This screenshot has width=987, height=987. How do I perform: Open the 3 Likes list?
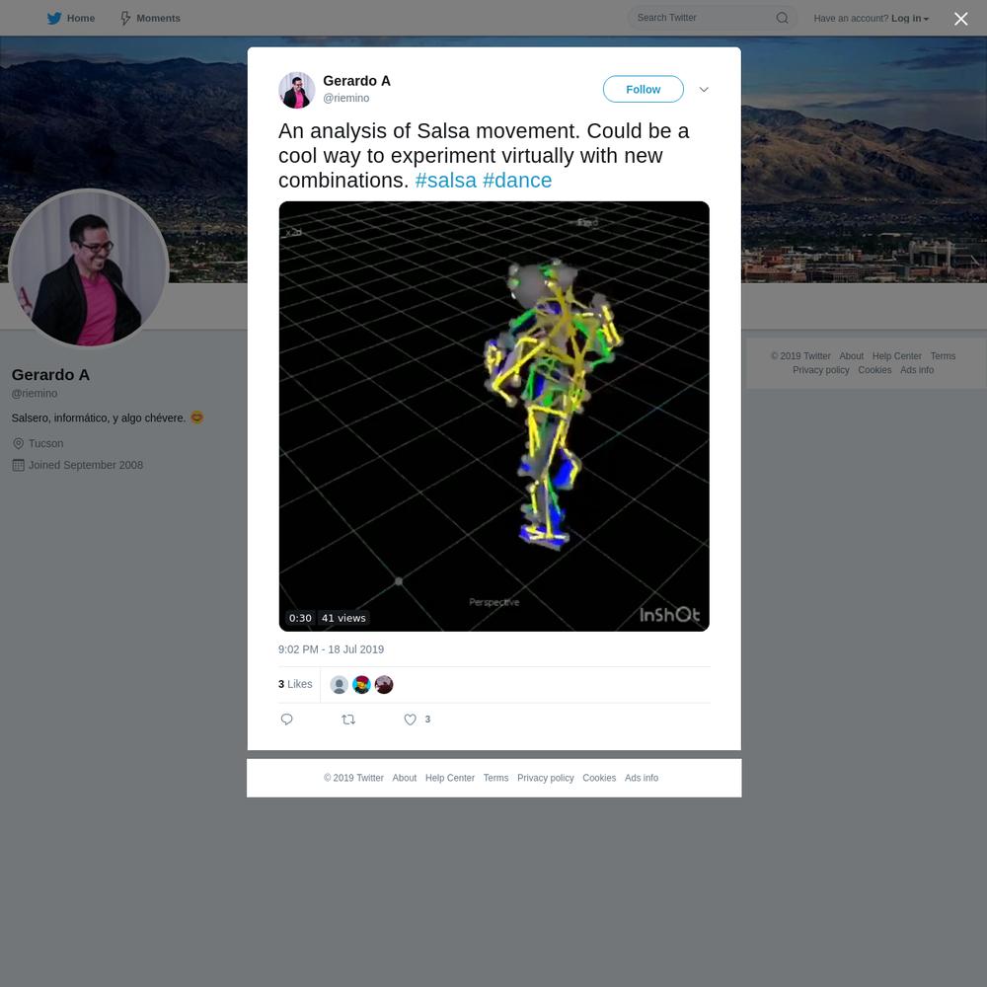pyautogui.click(x=295, y=684)
